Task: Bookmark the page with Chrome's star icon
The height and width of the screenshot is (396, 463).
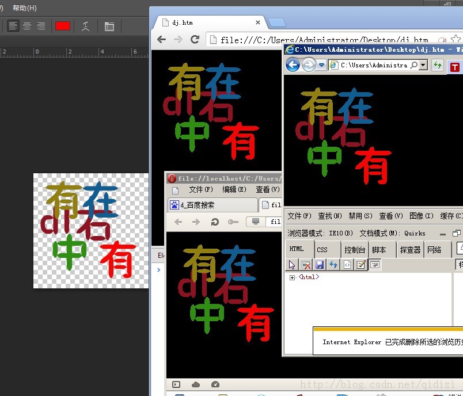Action: [456, 39]
